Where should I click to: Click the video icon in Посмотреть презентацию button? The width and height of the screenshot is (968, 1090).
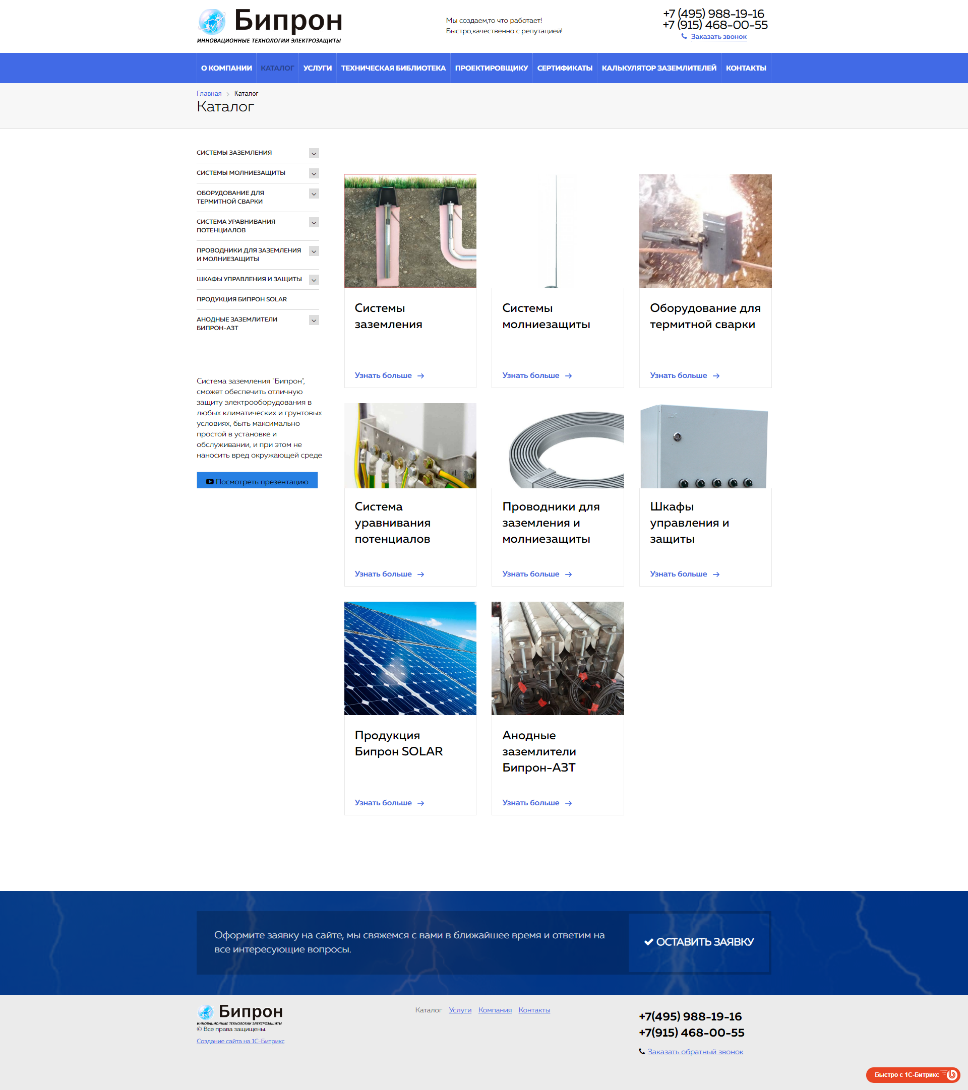pos(210,482)
